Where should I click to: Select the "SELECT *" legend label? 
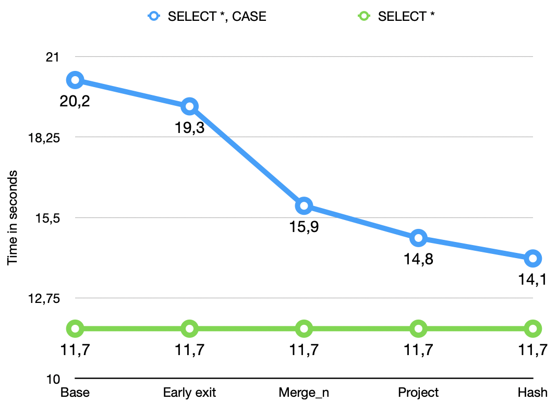click(x=406, y=16)
